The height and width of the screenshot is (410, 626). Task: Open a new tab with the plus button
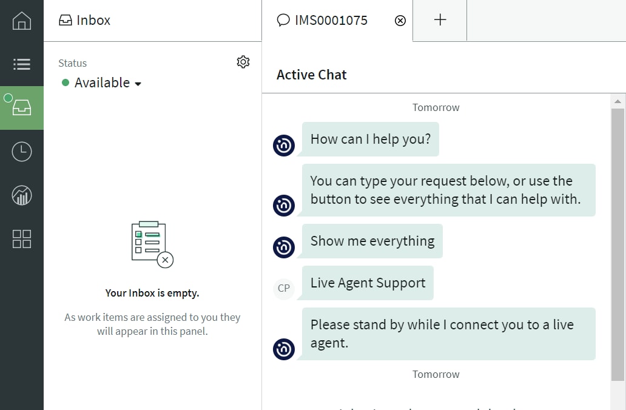pyautogui.click(x=439, y=20)
